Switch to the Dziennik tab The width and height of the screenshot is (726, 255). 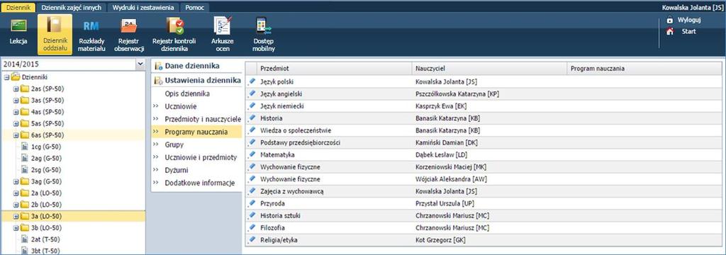[x=18, y=8]
